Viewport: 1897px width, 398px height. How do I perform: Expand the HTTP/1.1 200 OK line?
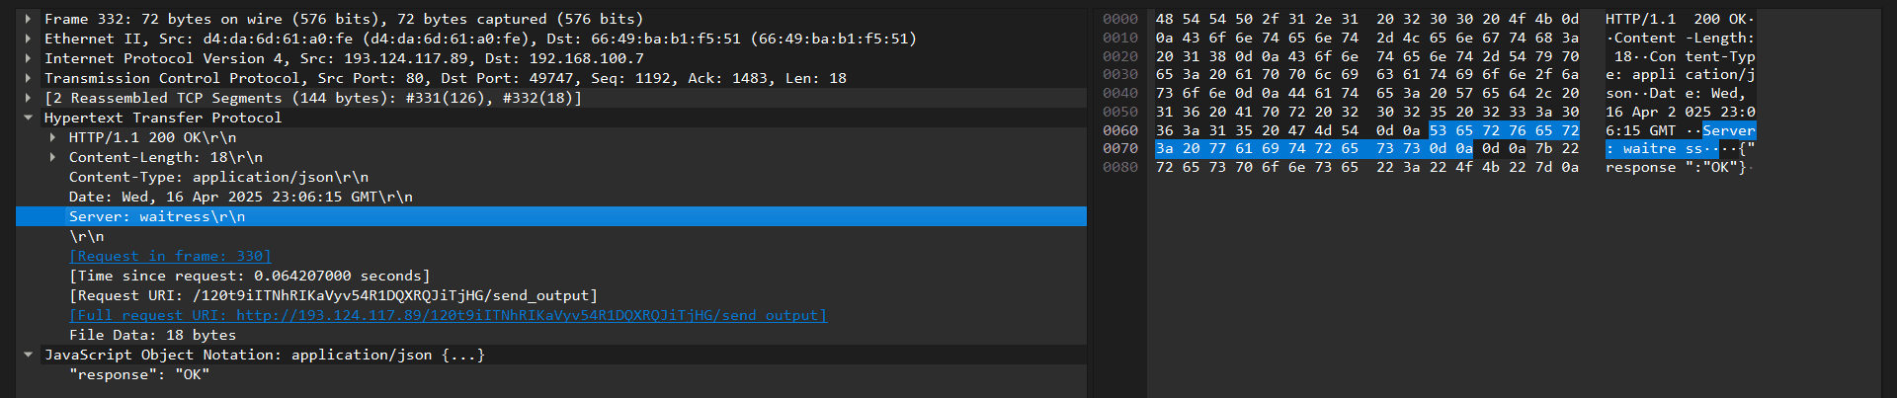point(52,137)
